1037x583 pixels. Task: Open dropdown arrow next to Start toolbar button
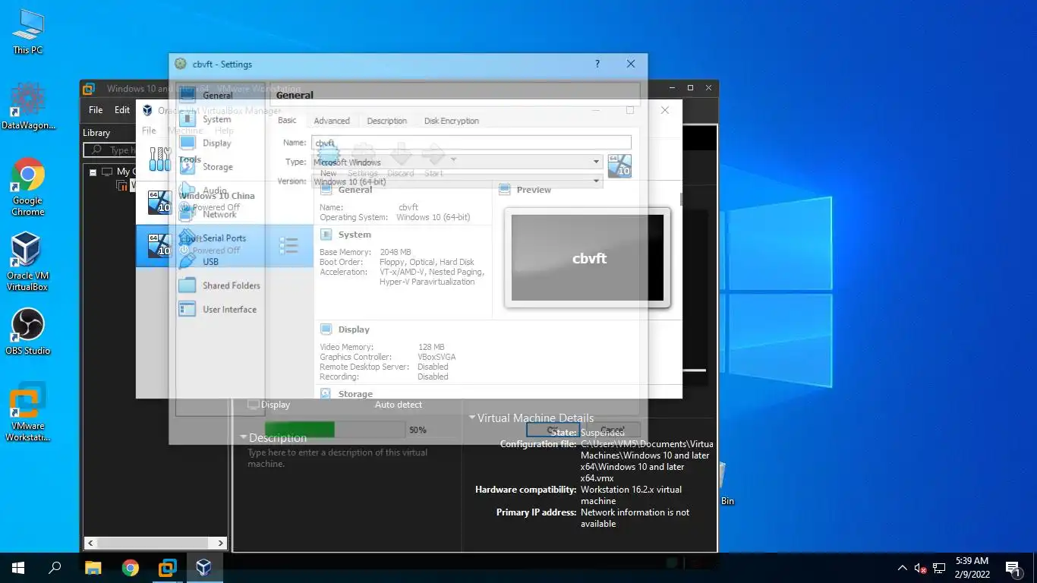[453, 159]
